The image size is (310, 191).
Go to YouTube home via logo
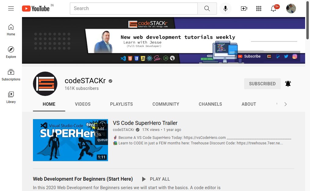click(36, 9)
